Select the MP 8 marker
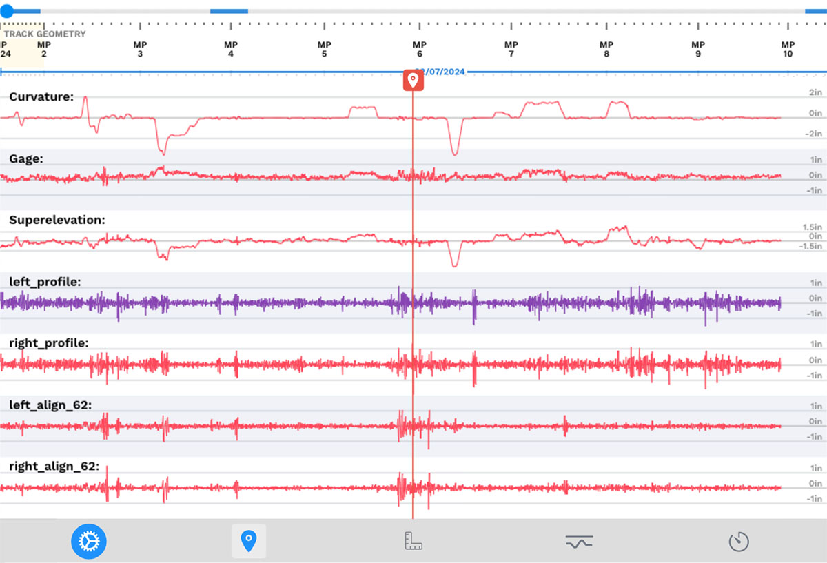This screenshot has height=563, width=827. [x=606, y=49]
